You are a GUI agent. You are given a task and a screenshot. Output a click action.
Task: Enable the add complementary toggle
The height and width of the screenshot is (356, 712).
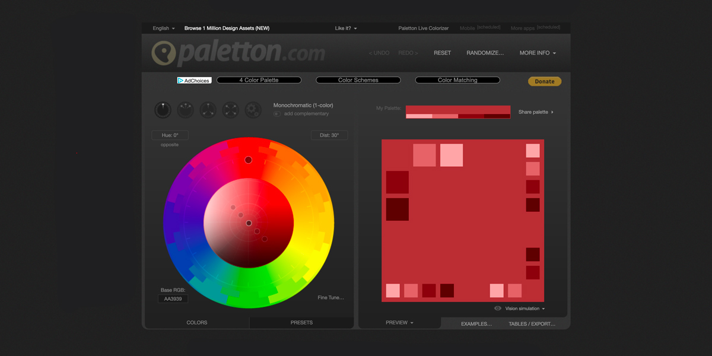coord(276,114)
